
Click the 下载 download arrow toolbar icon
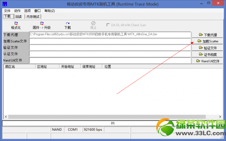pyautogui.click(x=67, y=23)
